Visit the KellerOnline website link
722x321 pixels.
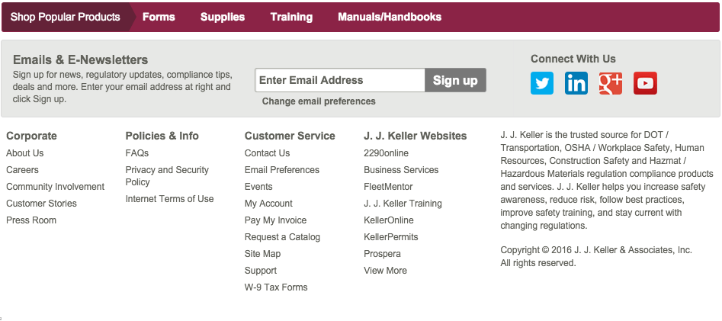[389, 220]
